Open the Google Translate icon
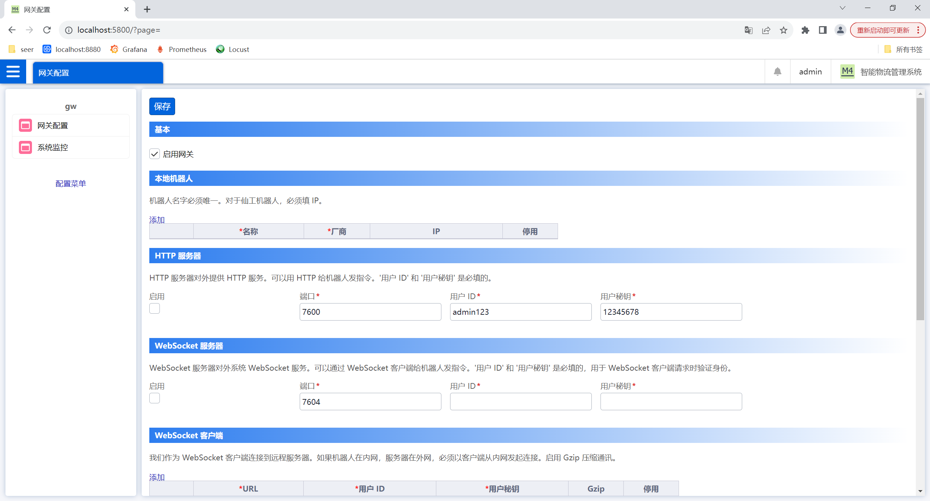 [x=748, y=30]
